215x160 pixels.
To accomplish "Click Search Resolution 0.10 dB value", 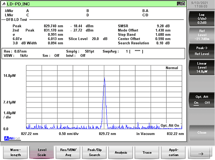I will click(163, 43).
